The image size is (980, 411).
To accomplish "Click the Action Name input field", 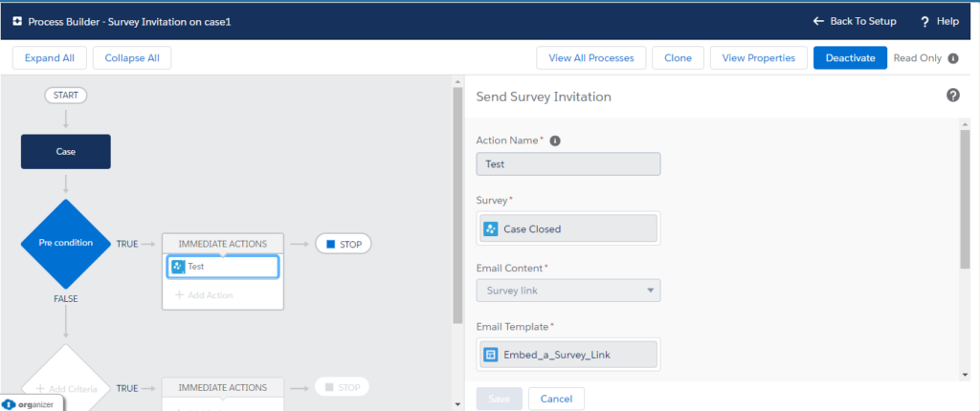I will [x=568, y=164].
